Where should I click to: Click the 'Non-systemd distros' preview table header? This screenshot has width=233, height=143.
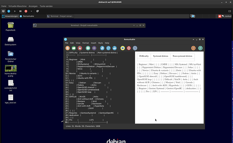coord(182,56)
